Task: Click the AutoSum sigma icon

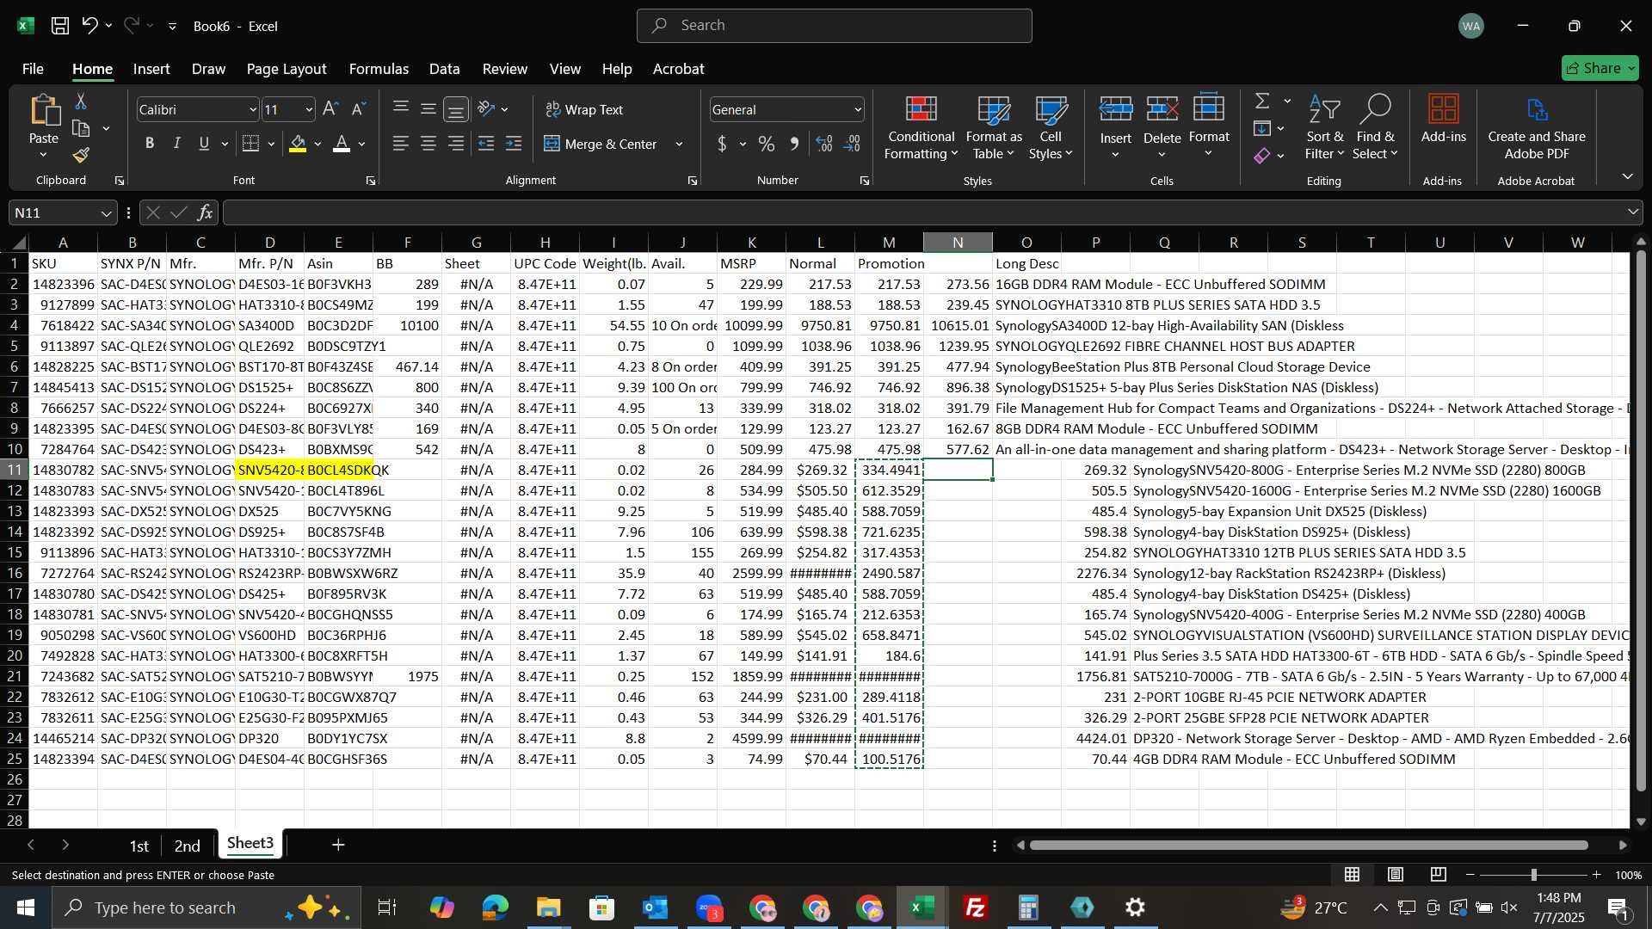Action: click(x=1262, y=102)
